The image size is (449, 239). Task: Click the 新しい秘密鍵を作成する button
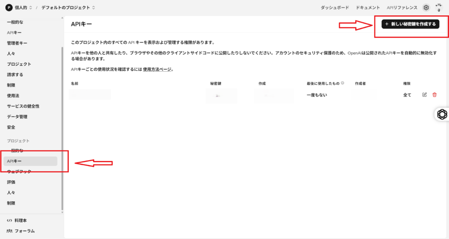pos(410,24)
